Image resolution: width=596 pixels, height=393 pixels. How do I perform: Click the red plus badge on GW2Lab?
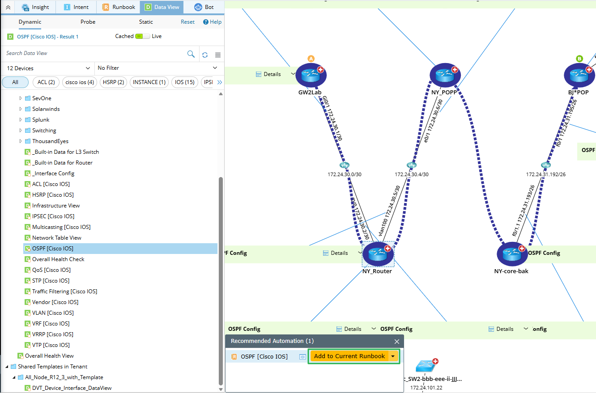[x=320, y=69]
